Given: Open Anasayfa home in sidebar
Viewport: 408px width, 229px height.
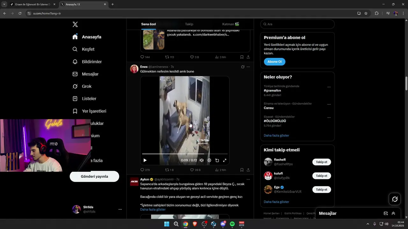Looking at the screenshot, I should point(87,37).
